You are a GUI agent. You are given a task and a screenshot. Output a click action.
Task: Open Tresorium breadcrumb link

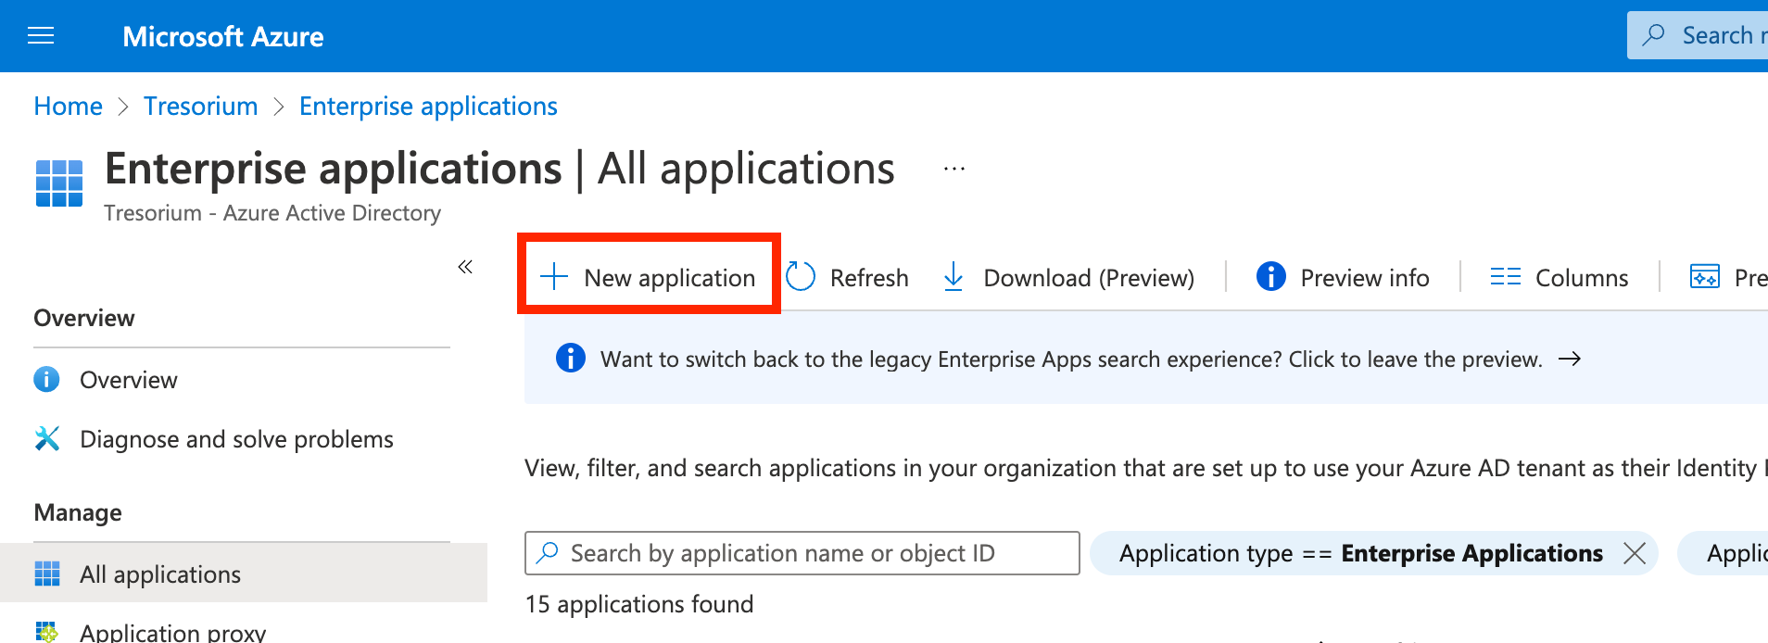pyautogui.click(x=201, y=107)
